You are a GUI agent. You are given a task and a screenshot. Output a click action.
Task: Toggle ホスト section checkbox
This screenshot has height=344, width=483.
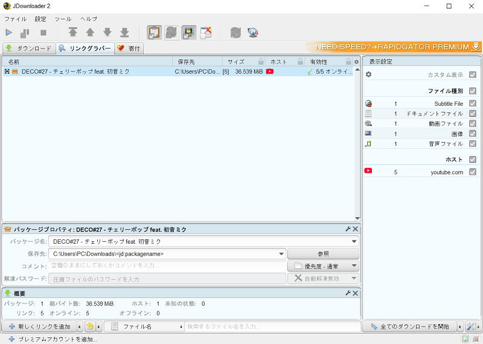coord(473,160)
